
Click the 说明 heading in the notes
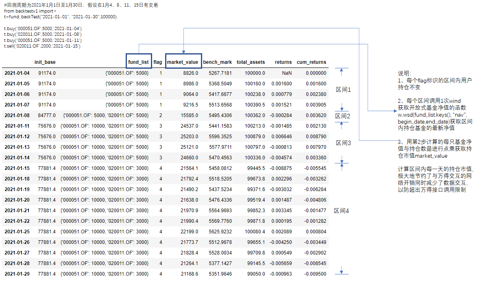click(x=404, y=74)
